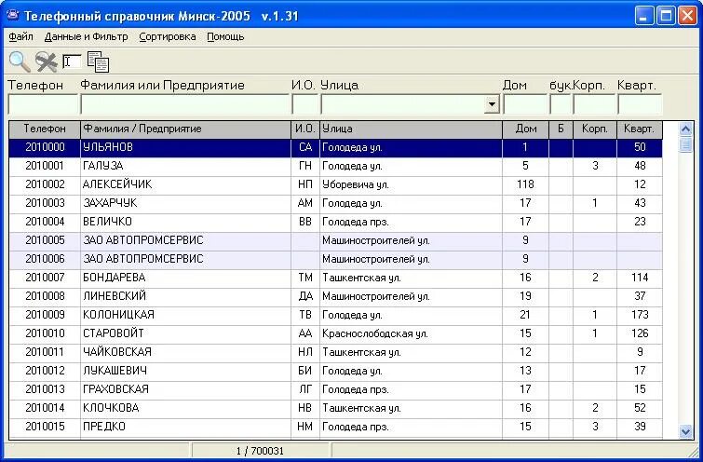Click the Дом column header
Image resolution: width=703 pixels, height=462 pixels.
pos(526,129)
